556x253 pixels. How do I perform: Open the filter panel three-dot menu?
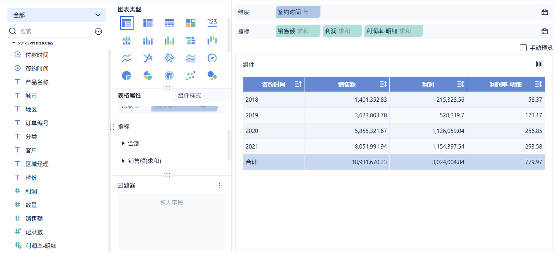(219, 186)
